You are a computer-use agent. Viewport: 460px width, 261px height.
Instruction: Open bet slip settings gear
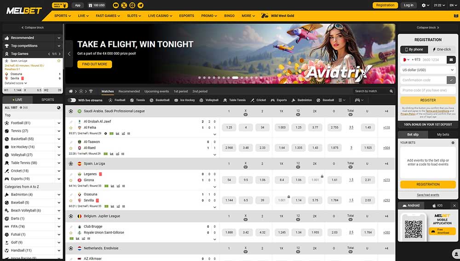click(x=453, y=143)
